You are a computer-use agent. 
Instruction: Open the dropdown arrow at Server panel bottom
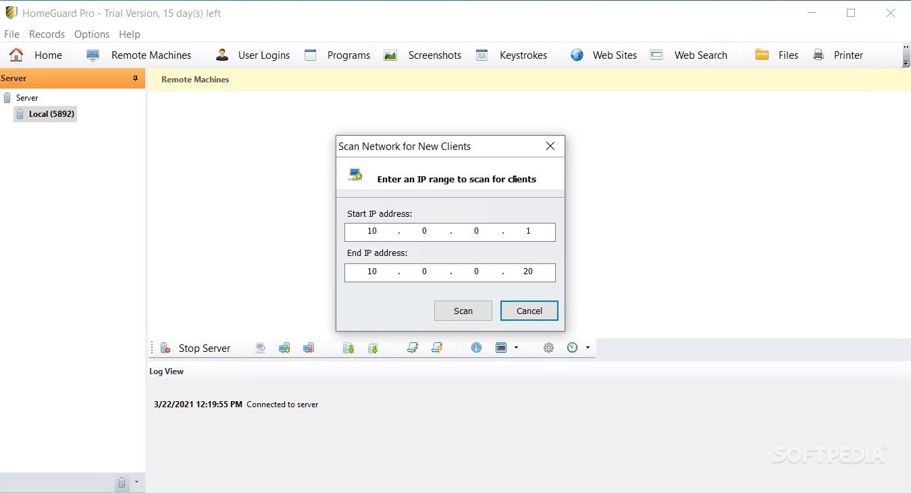pyautogui.click(x=136, y=482)
